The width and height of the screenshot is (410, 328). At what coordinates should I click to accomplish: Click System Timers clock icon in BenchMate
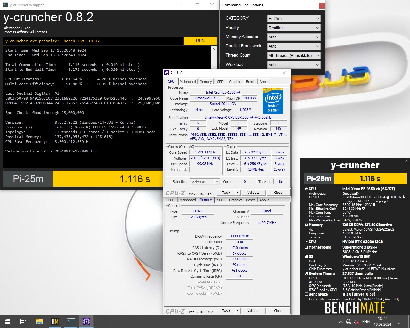(x=306, y=274)
